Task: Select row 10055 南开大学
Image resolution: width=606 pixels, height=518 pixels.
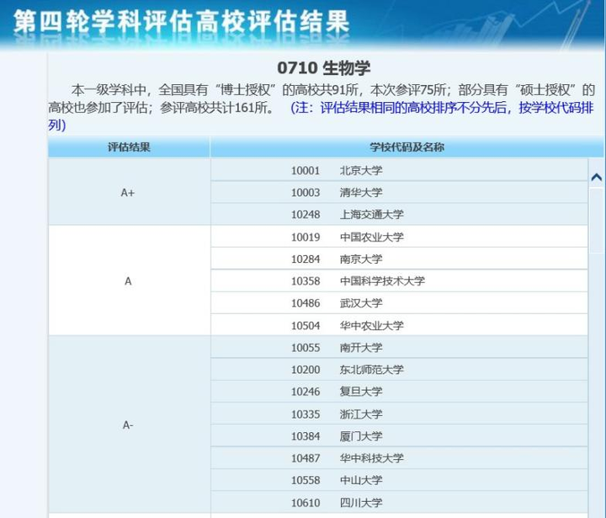Action: pyautogui.click(x=399, y=347)
